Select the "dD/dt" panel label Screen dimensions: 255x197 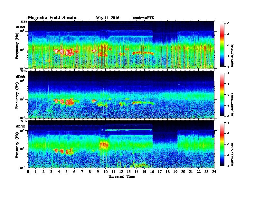coord(21,77)
